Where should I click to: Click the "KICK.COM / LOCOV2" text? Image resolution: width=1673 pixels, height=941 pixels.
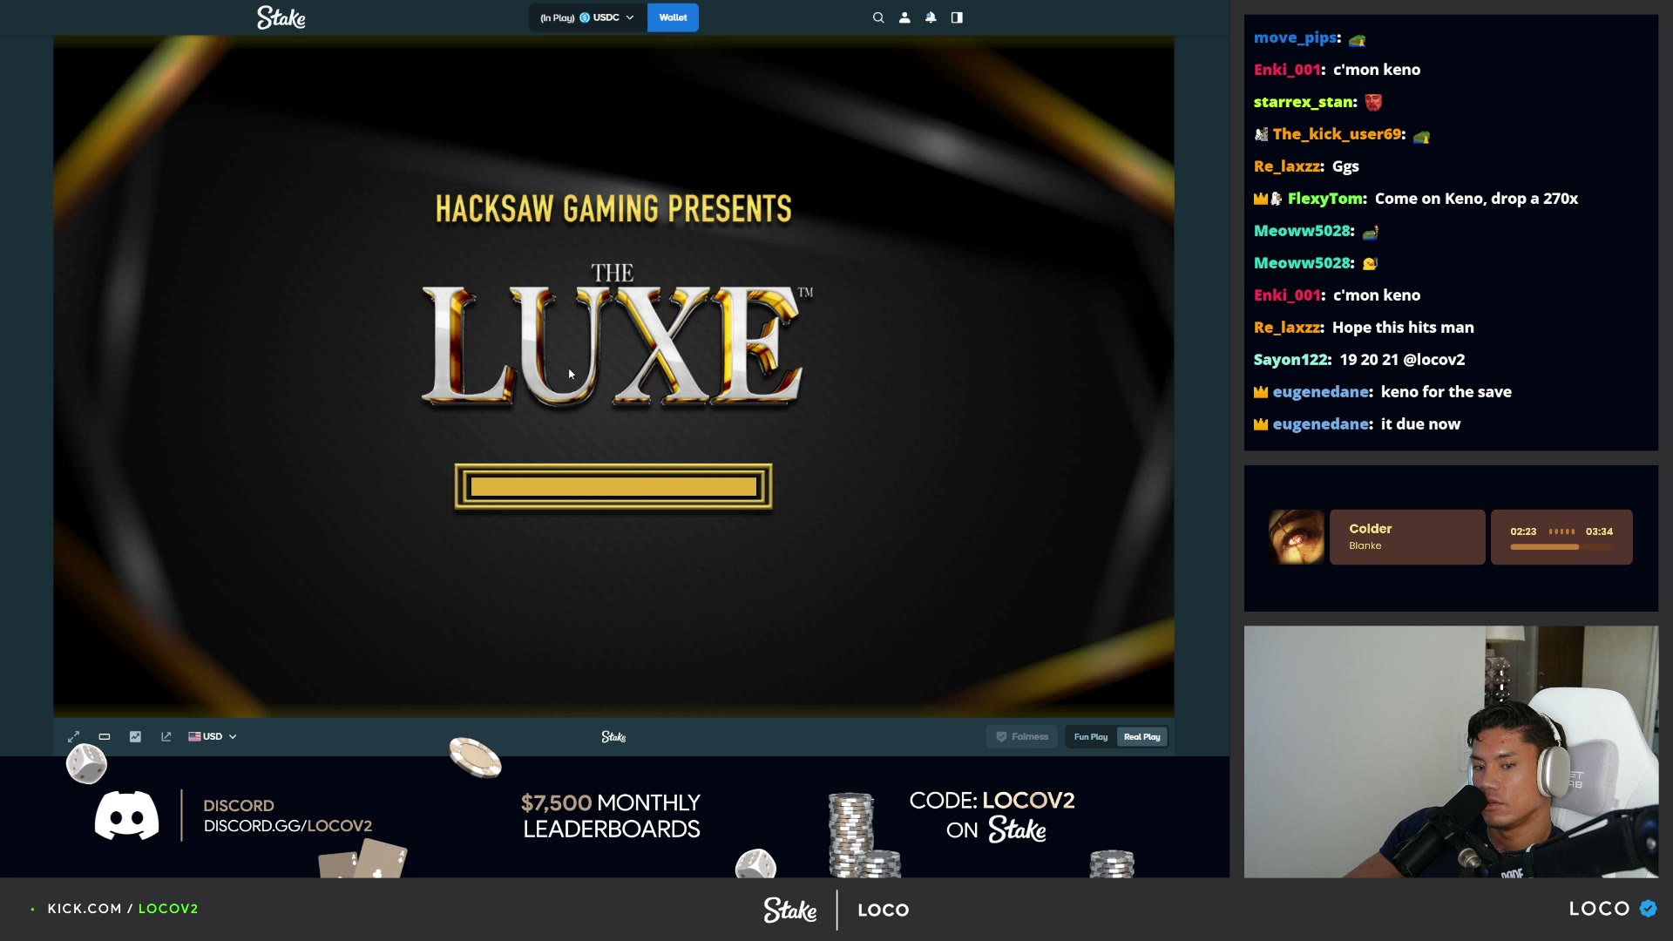click(x=123, y=909)
